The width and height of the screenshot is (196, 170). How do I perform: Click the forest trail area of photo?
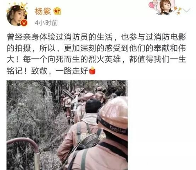point(38,113)
